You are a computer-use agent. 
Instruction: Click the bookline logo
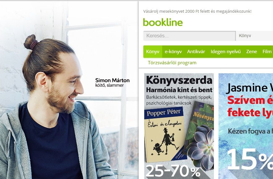(163, 23)
